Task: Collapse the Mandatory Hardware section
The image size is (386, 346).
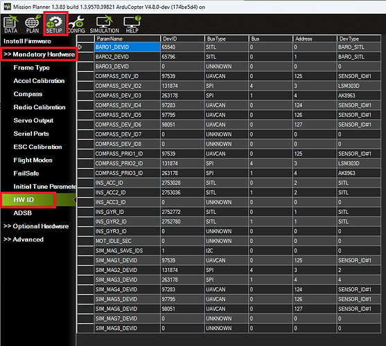Action: click(39, 54)
